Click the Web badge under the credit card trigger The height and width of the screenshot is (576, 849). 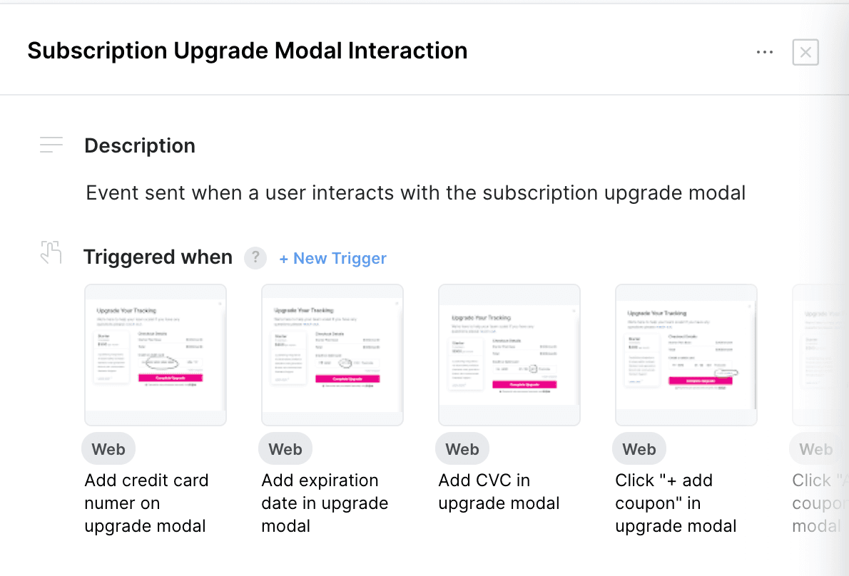coord(108,448)
